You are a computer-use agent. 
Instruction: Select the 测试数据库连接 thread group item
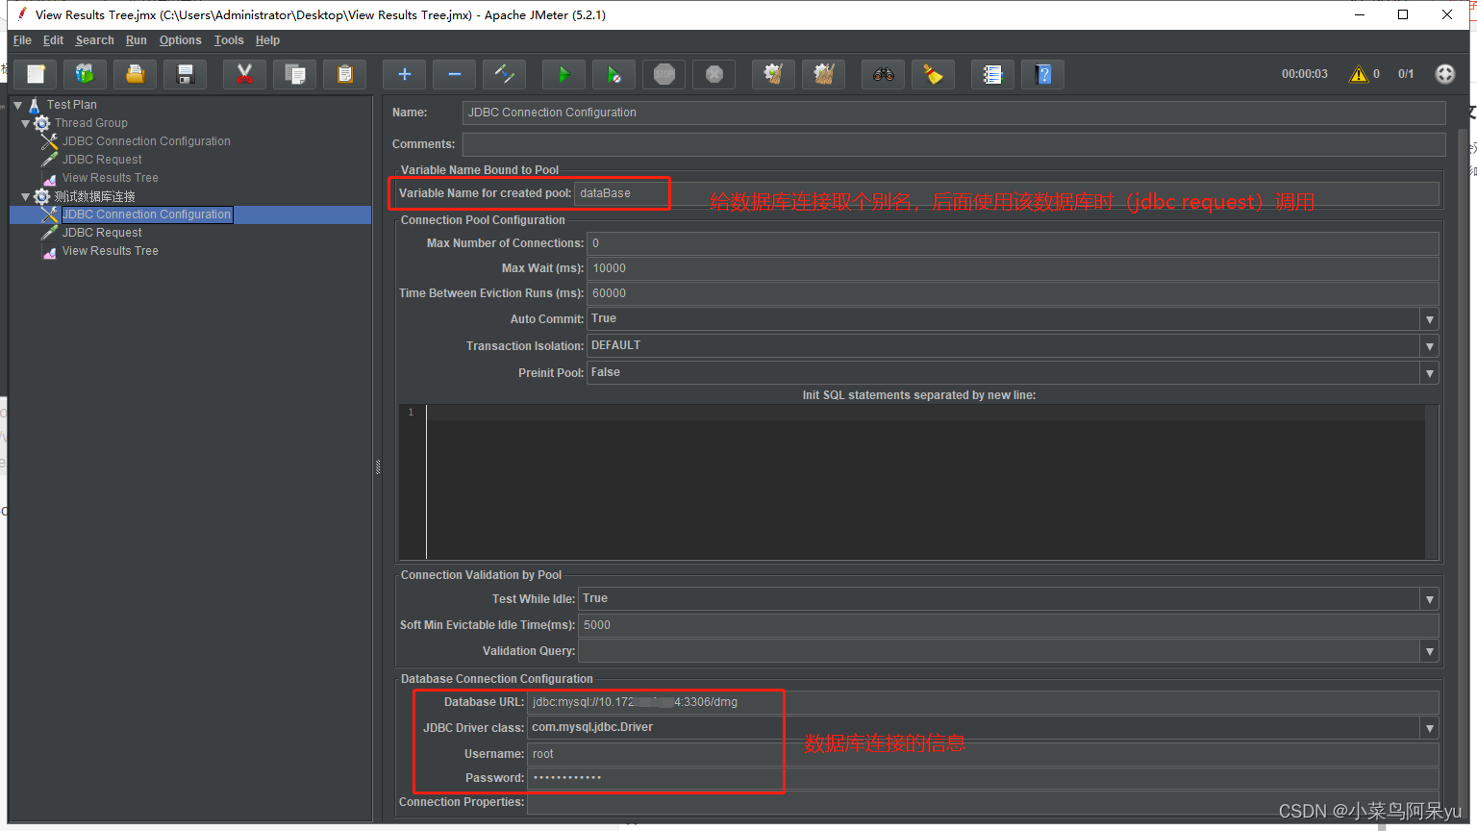click(x=94, y=196)
